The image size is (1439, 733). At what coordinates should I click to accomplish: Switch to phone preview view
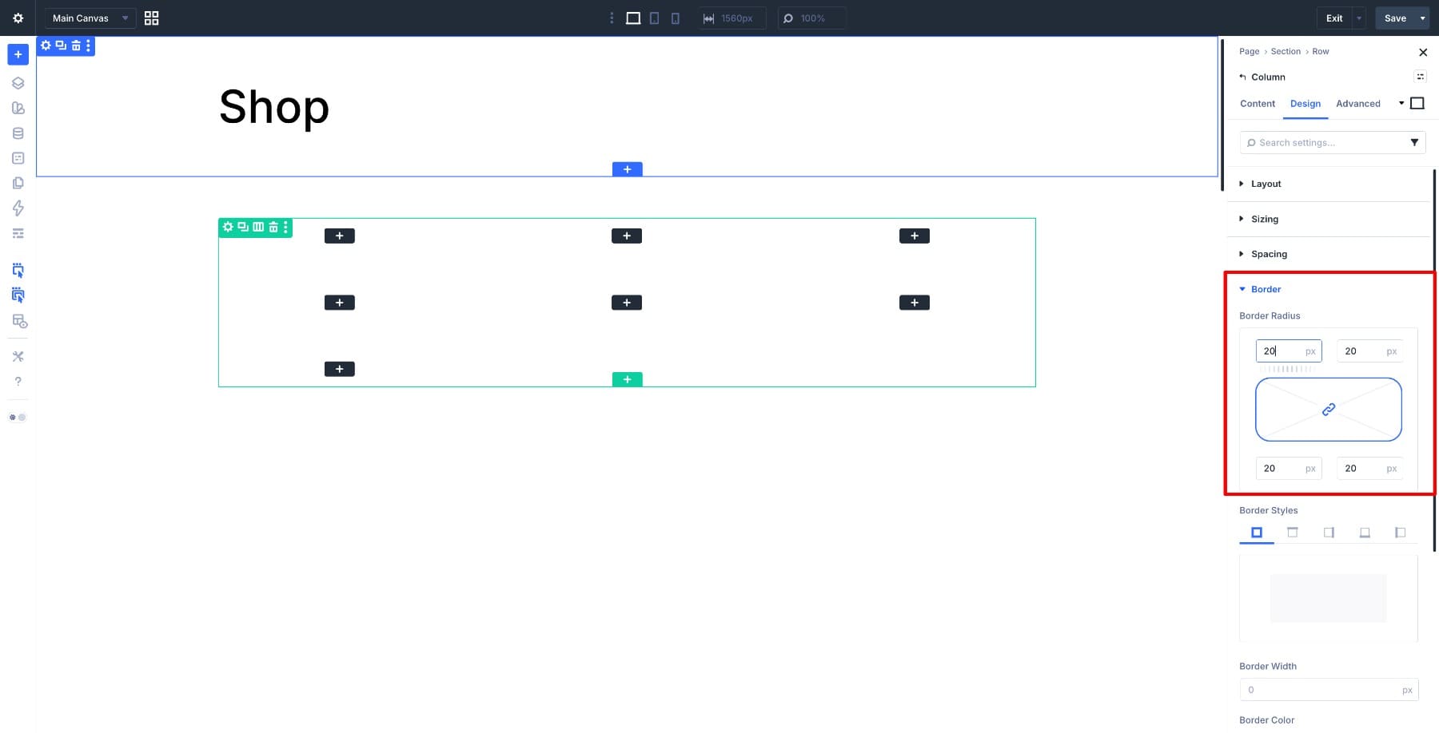[x=676, y=18]
